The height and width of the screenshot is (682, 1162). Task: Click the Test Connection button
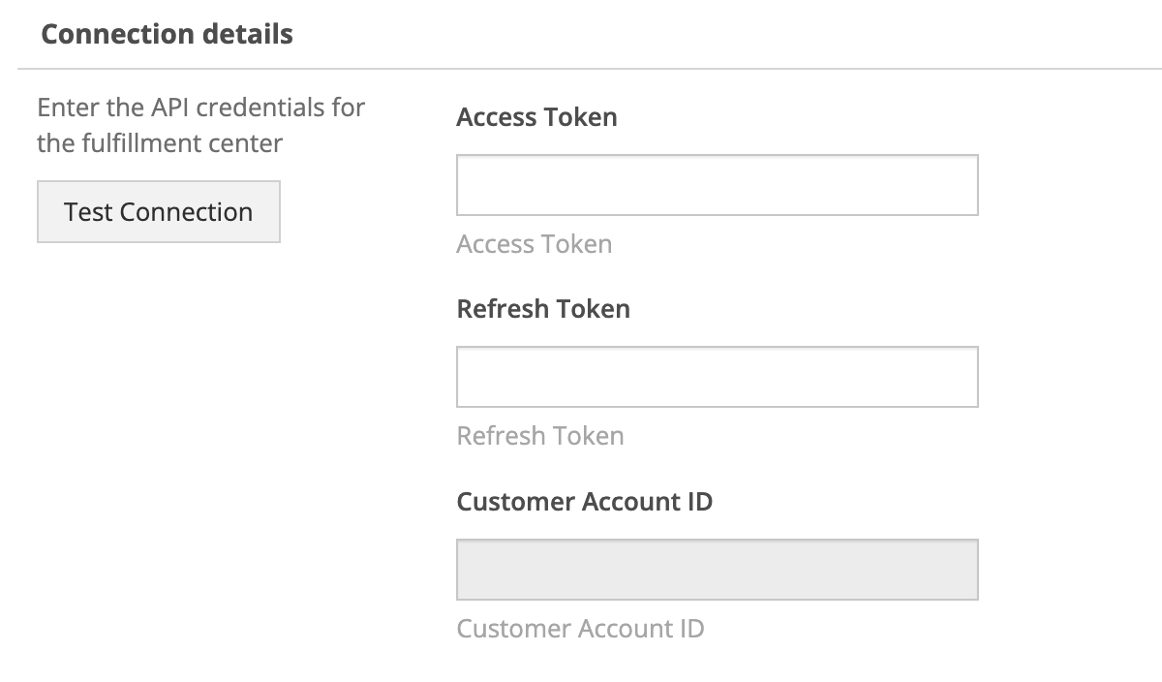click(x=158, y=211)
